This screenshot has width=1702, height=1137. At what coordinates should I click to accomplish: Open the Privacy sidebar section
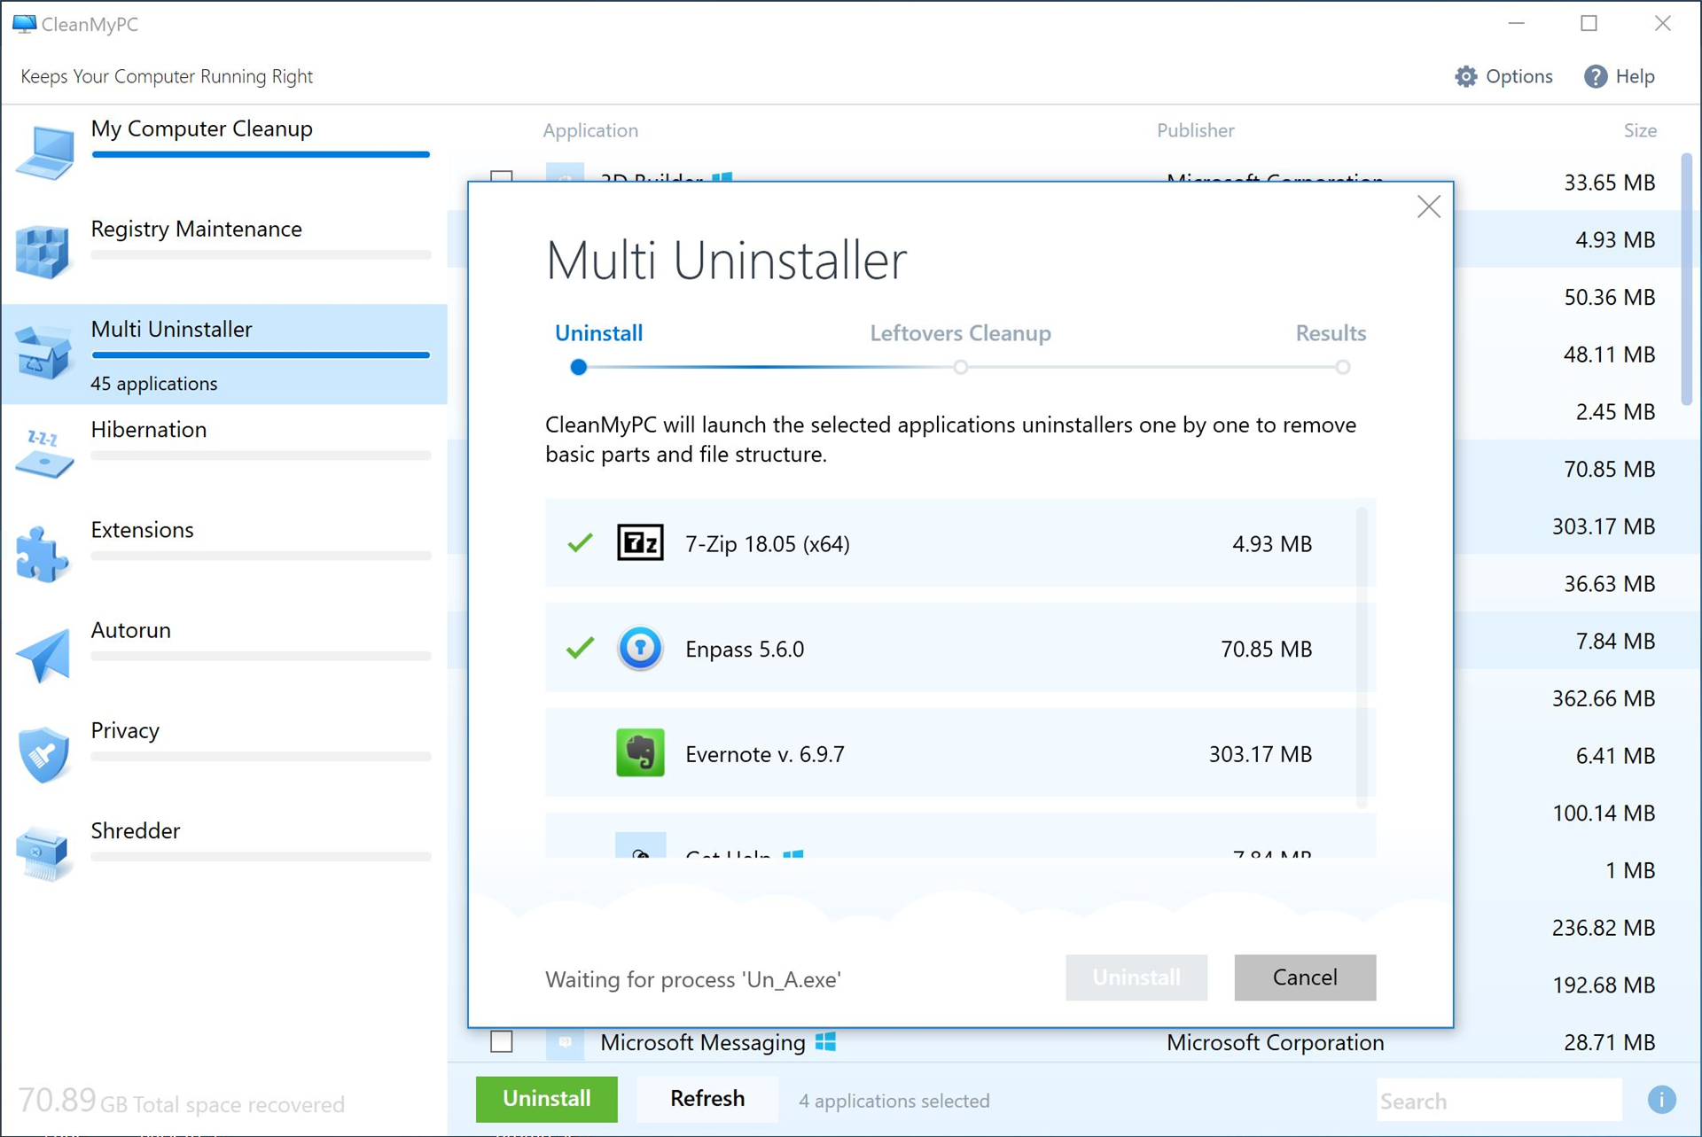(224, 755)
